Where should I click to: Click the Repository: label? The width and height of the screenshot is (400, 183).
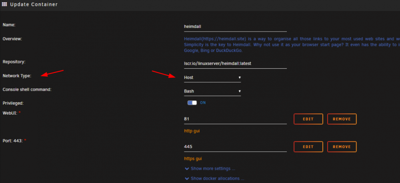click(14, 62)
